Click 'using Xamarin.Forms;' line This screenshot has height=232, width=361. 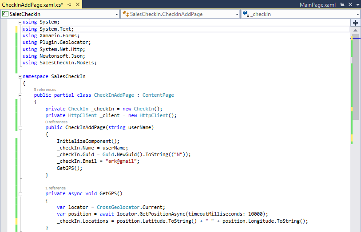click(x=51, y=35)
